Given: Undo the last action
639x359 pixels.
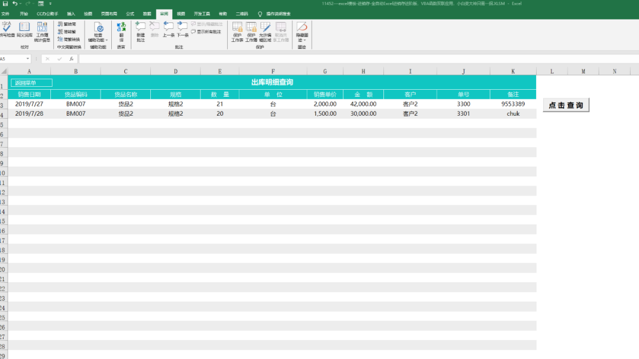Looking at the screenshot, I should [x=15, y=4].
